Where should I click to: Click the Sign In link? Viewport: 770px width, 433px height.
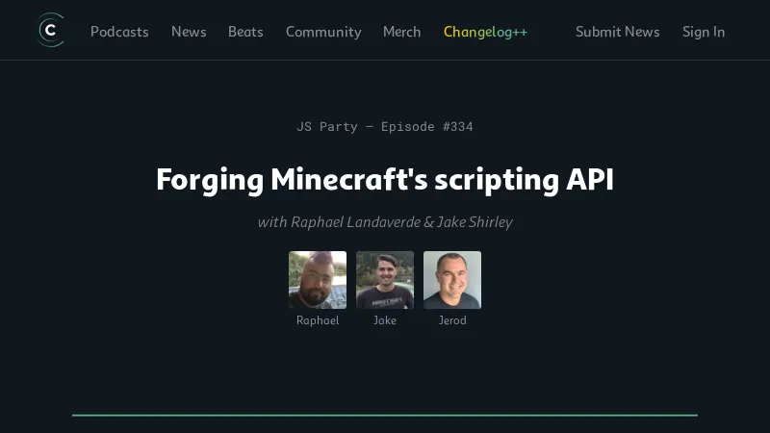tap(704, 32)
